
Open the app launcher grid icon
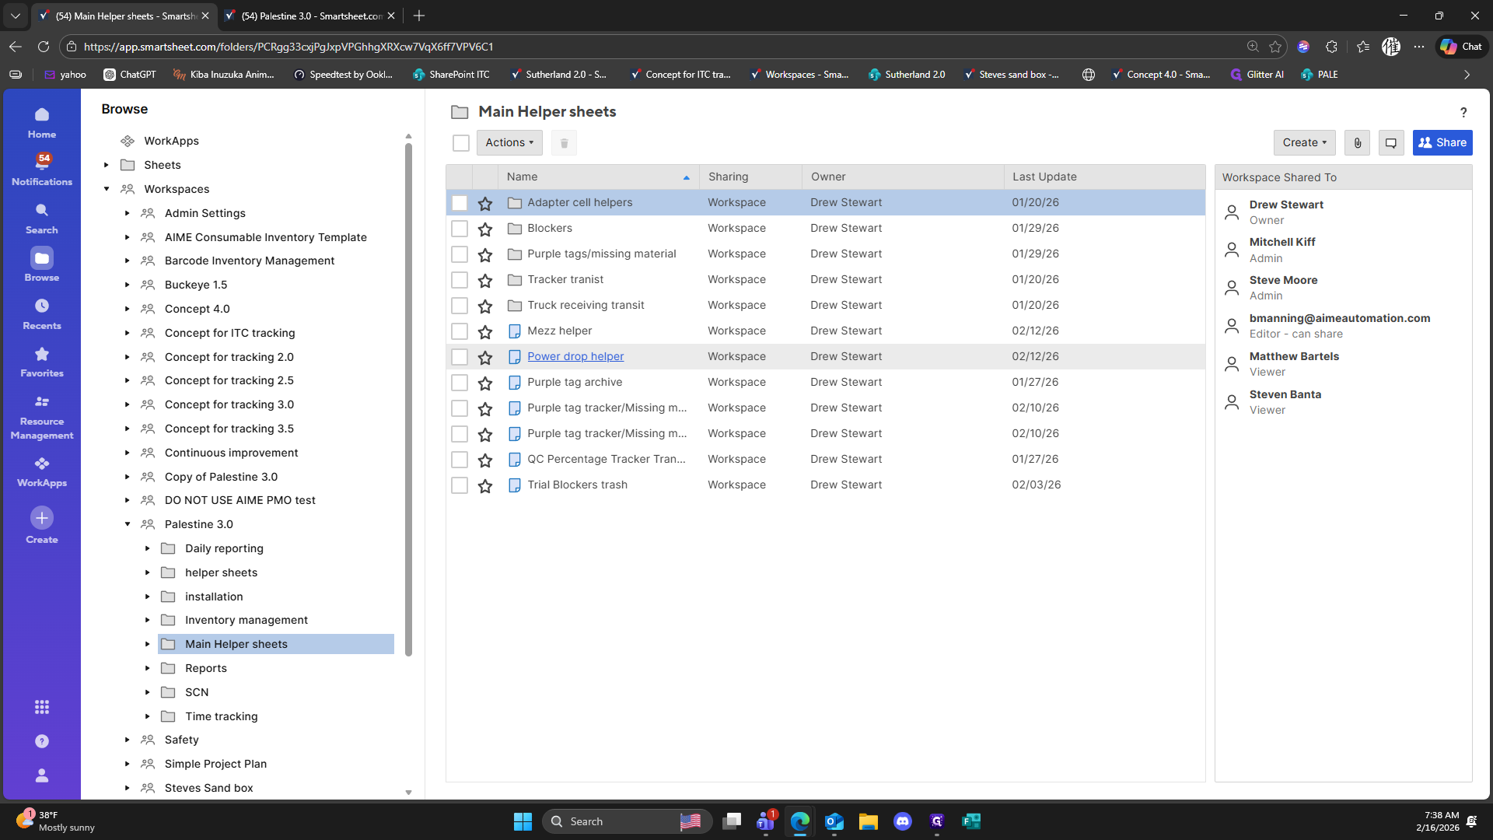[42, 706]
